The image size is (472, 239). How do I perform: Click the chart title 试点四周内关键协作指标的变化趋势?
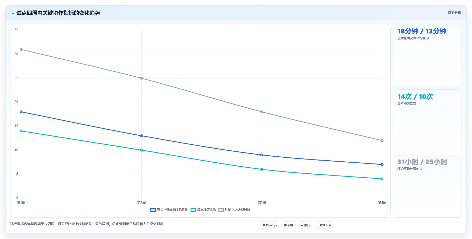coord(58,13)
